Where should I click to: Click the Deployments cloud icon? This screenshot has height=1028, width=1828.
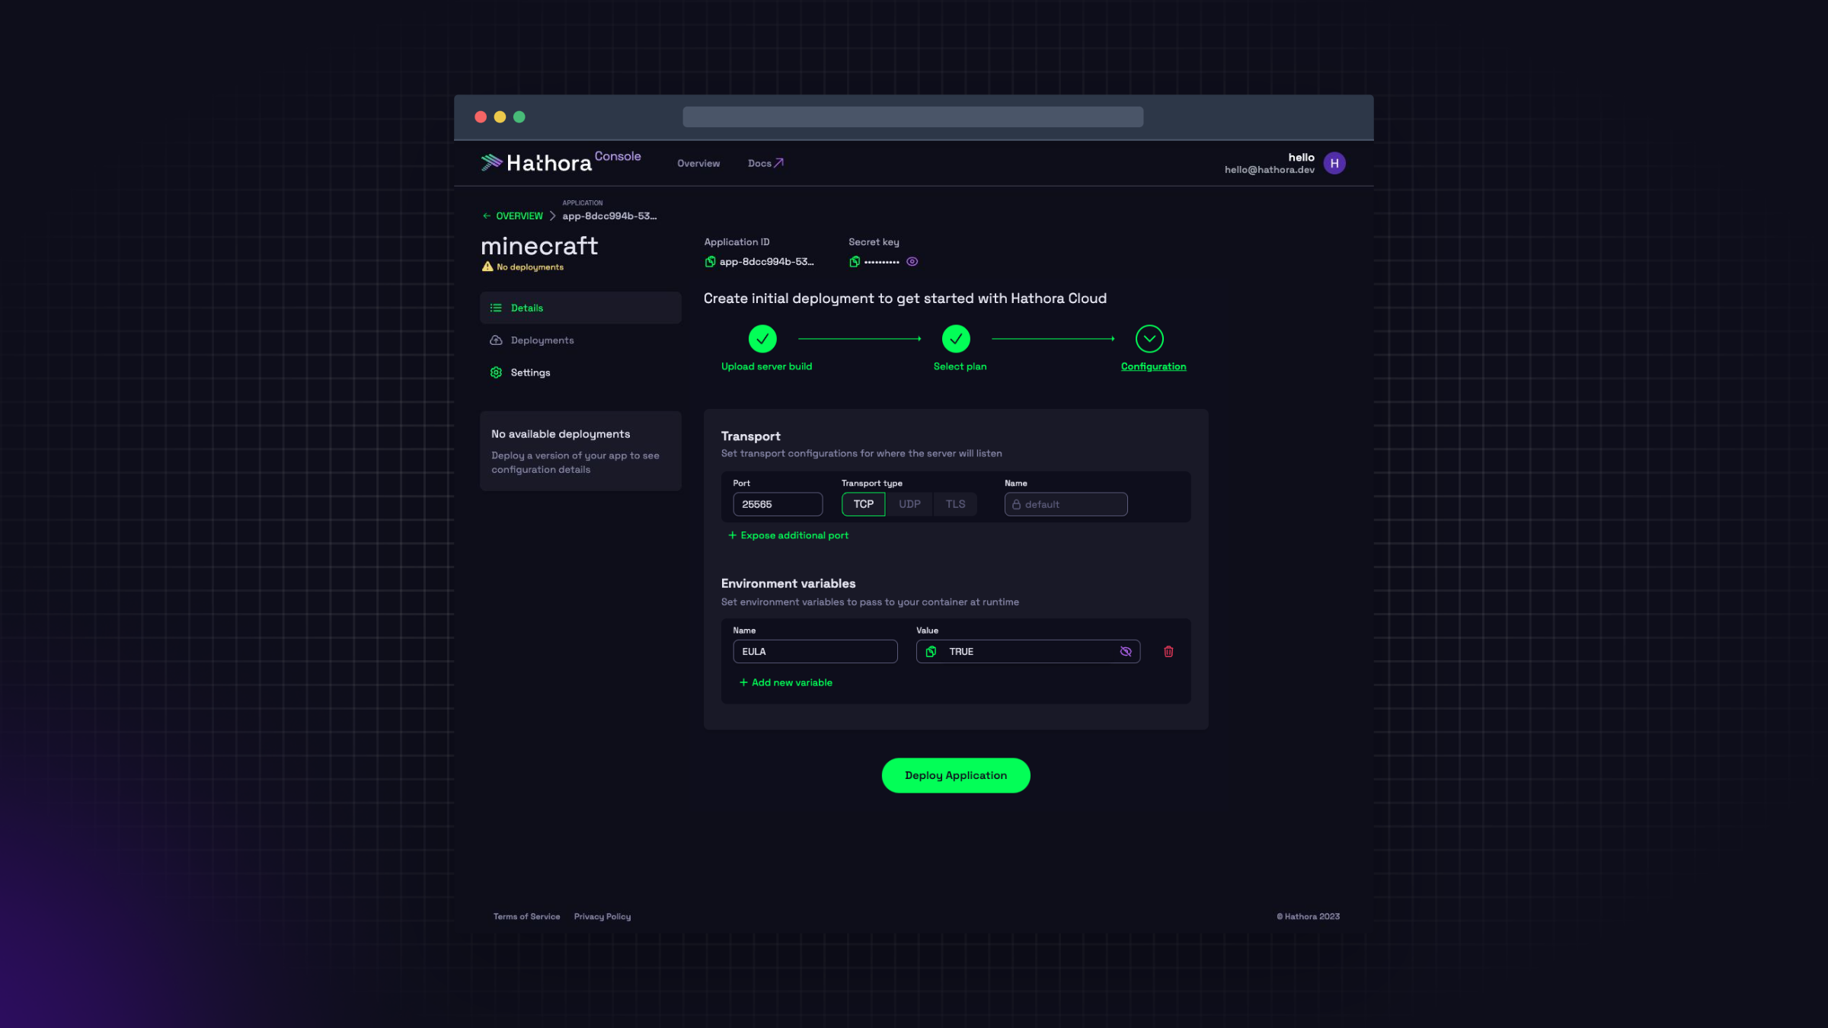click(x=496, y=340)
